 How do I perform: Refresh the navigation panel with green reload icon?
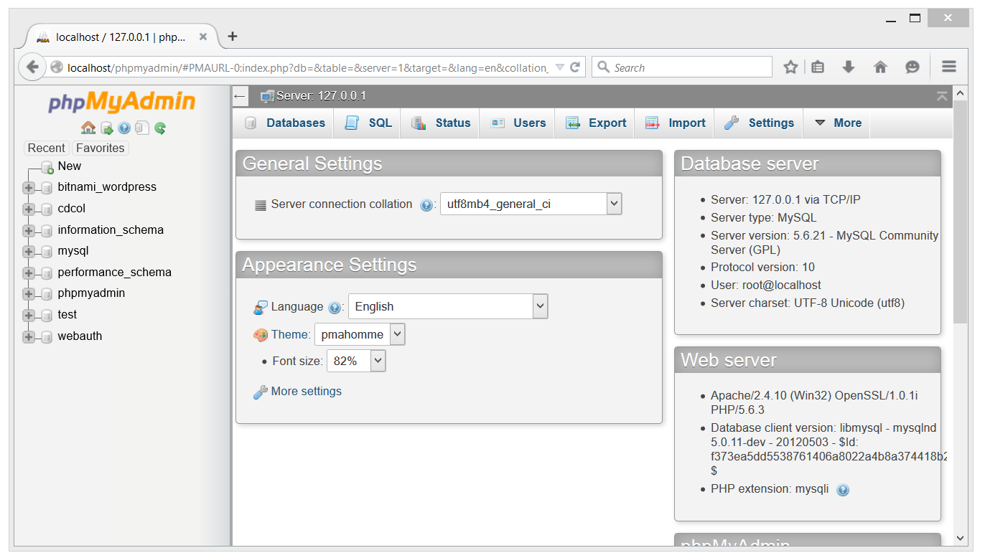[x=159, y=127]
